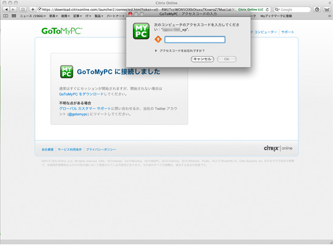Screen dimensions: 333x245
Task: Click the GoToMyPC をダウンロード link
Action: [x=81, y=94]
